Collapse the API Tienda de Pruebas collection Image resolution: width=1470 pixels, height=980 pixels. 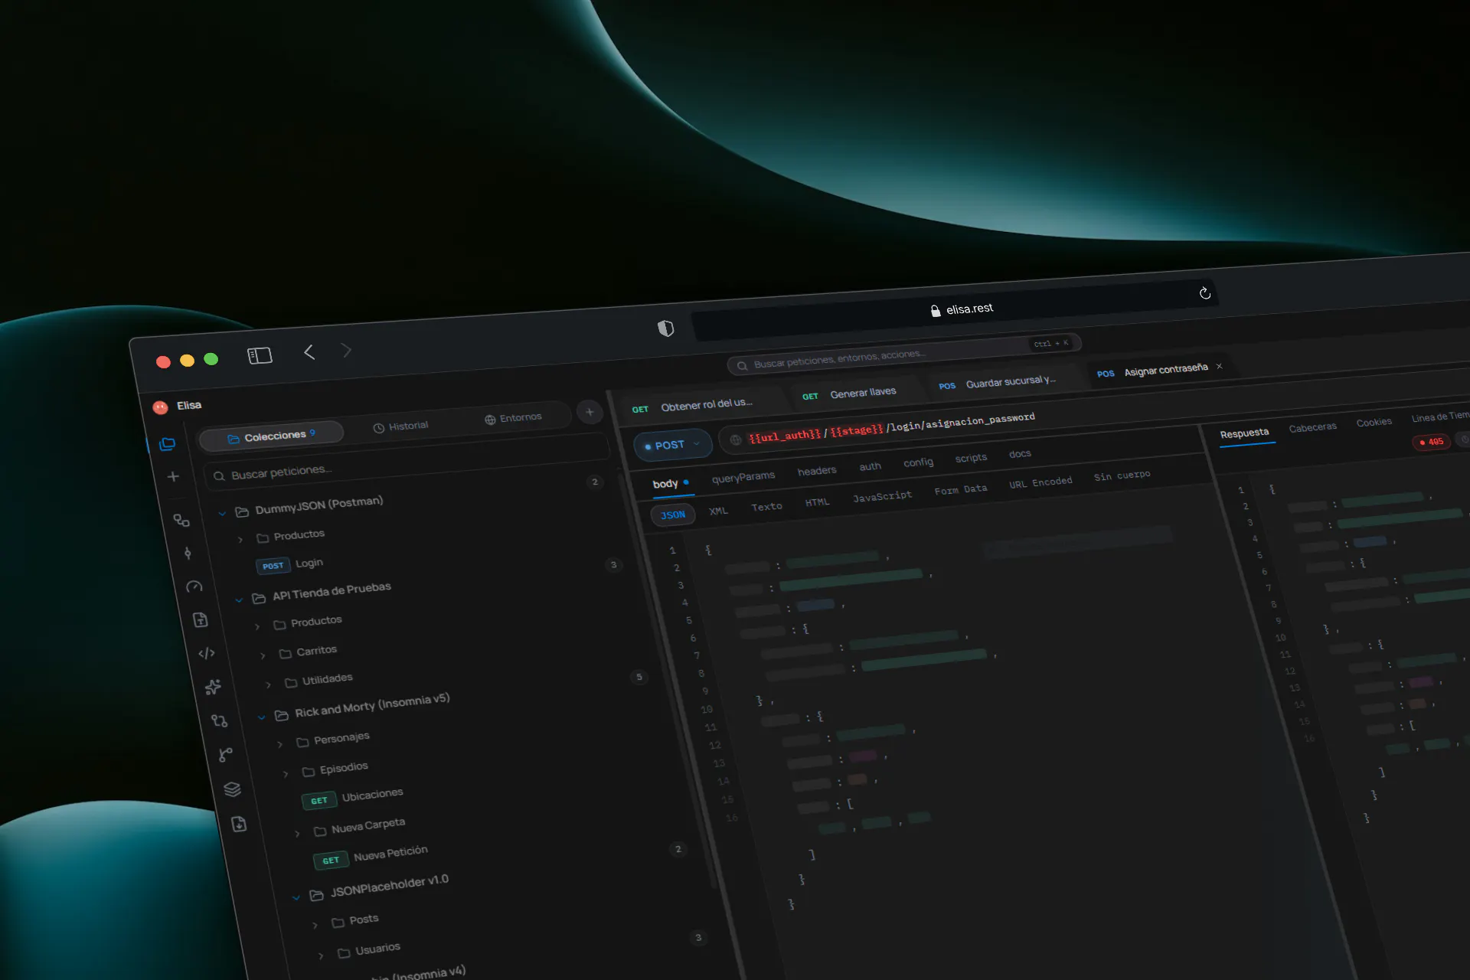[x=239, y=599]
